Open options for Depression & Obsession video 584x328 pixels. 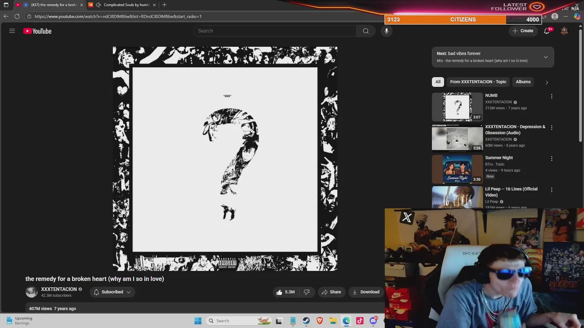pyautogui.click(x=552, y=128)
